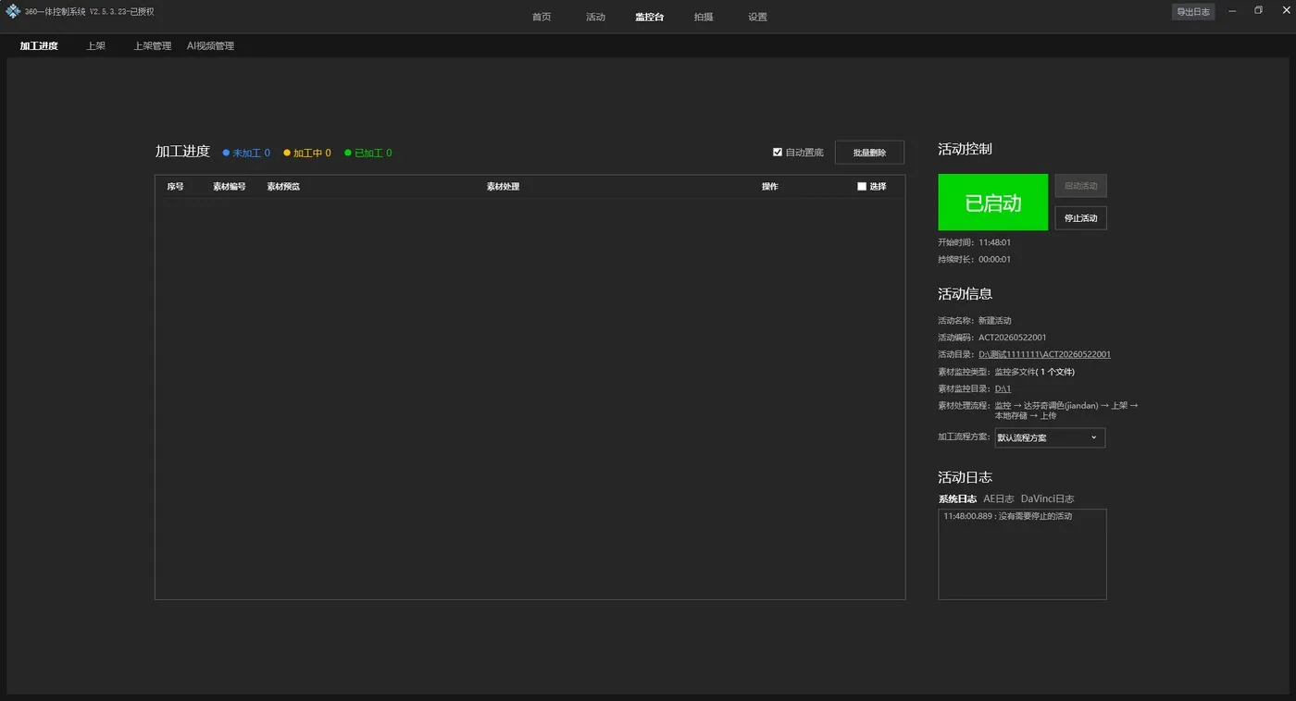Switch to AI视频管理 sub-tab
The image size is (1296, 701).
(210, 45)
